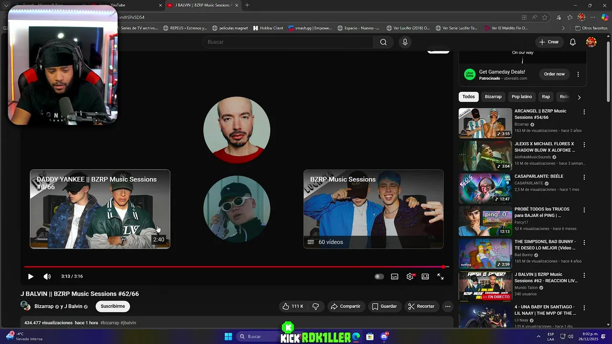Click the Crear create button

pyautogui.click(x=549, y=42)
